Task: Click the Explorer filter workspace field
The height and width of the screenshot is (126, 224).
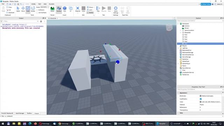Action: pos(200,21)
